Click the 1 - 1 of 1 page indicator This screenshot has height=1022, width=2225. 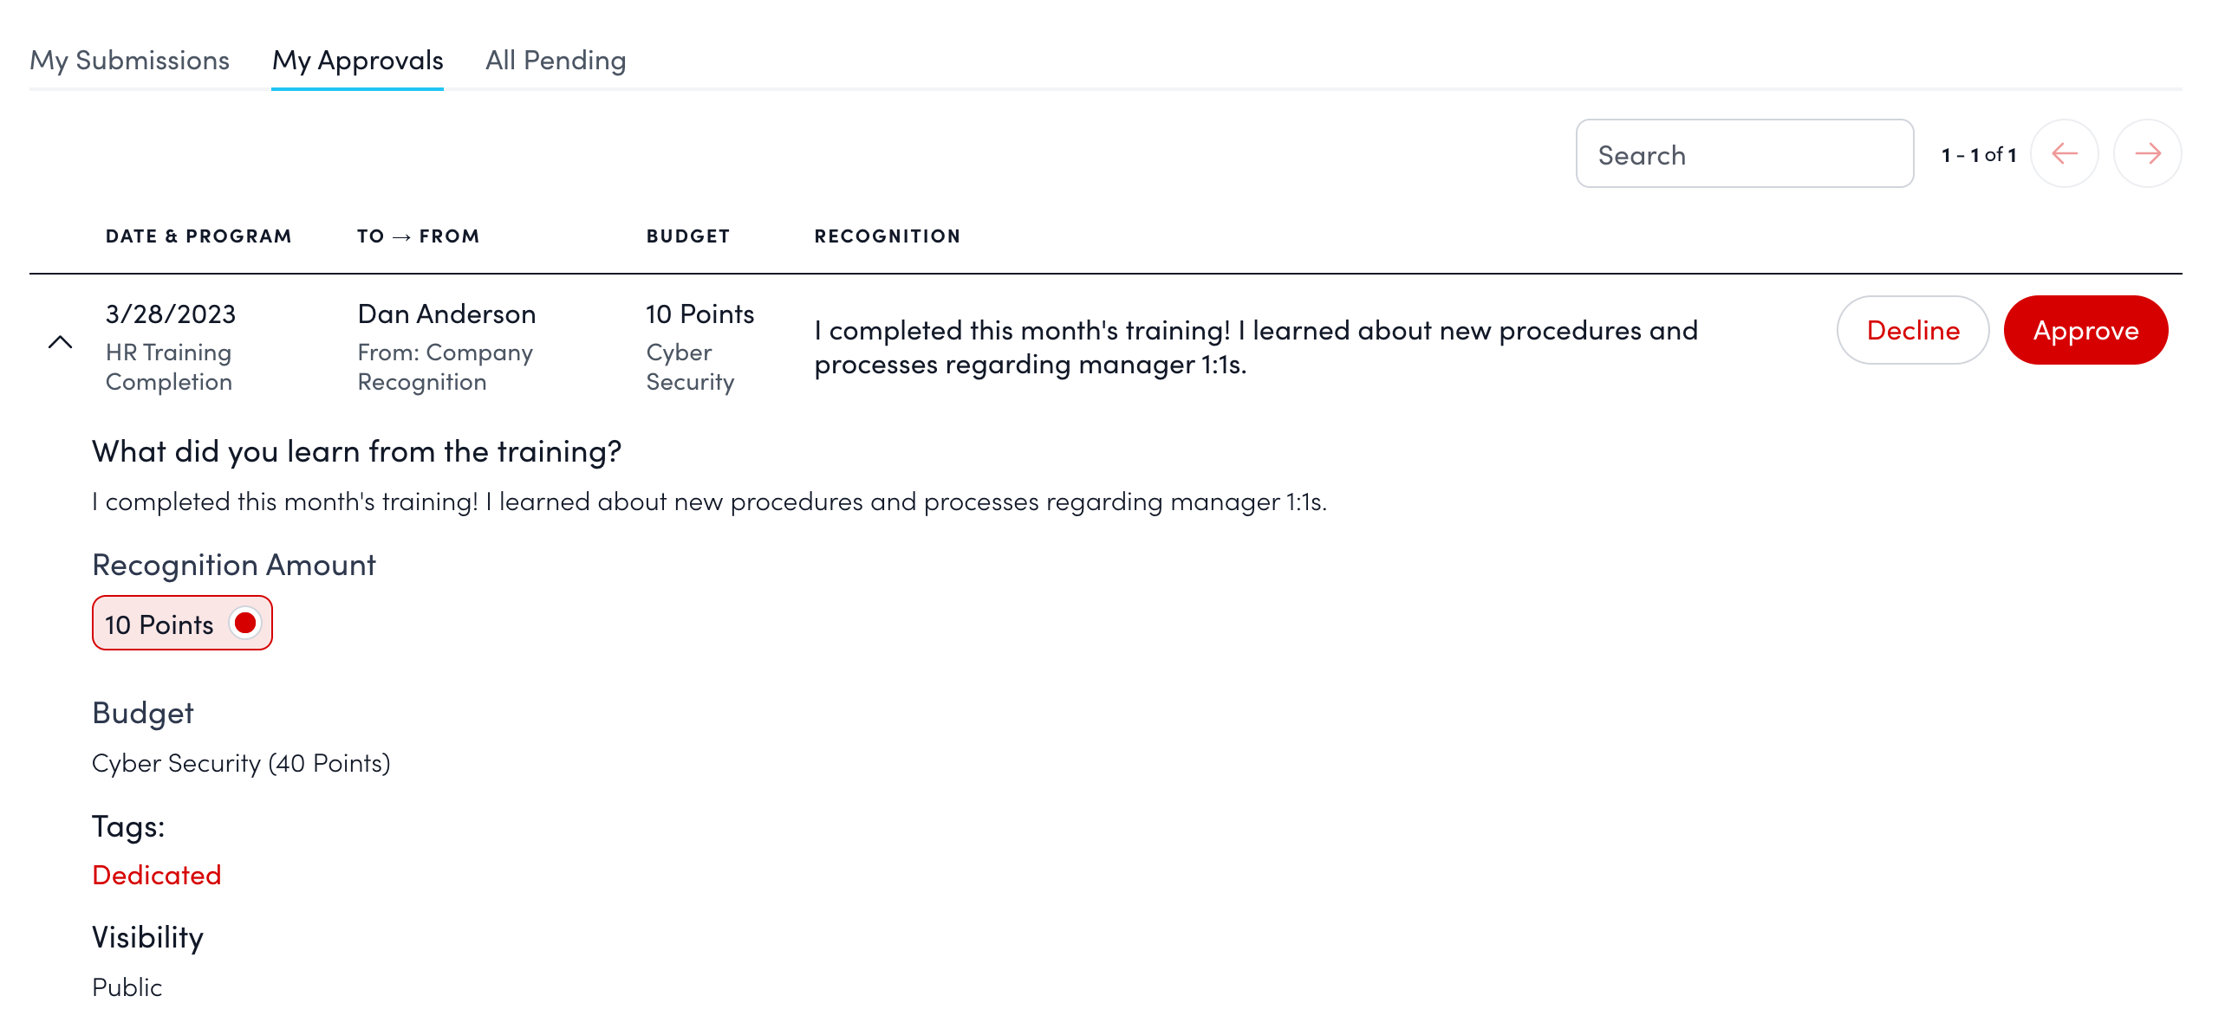tap(1978, 155)
